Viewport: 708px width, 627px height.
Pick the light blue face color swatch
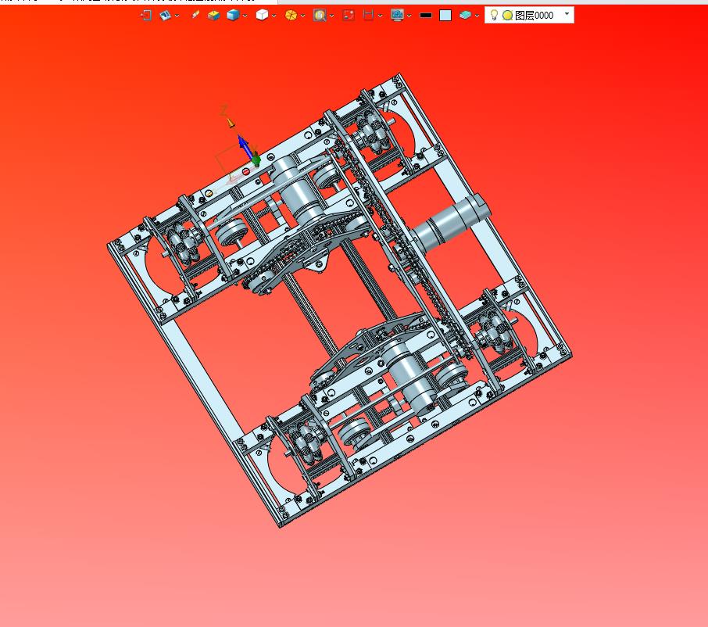[x=445, y=16]
